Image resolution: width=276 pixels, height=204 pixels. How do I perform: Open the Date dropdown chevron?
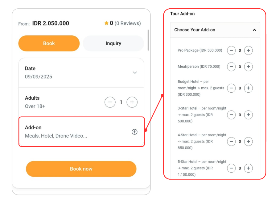135,73
